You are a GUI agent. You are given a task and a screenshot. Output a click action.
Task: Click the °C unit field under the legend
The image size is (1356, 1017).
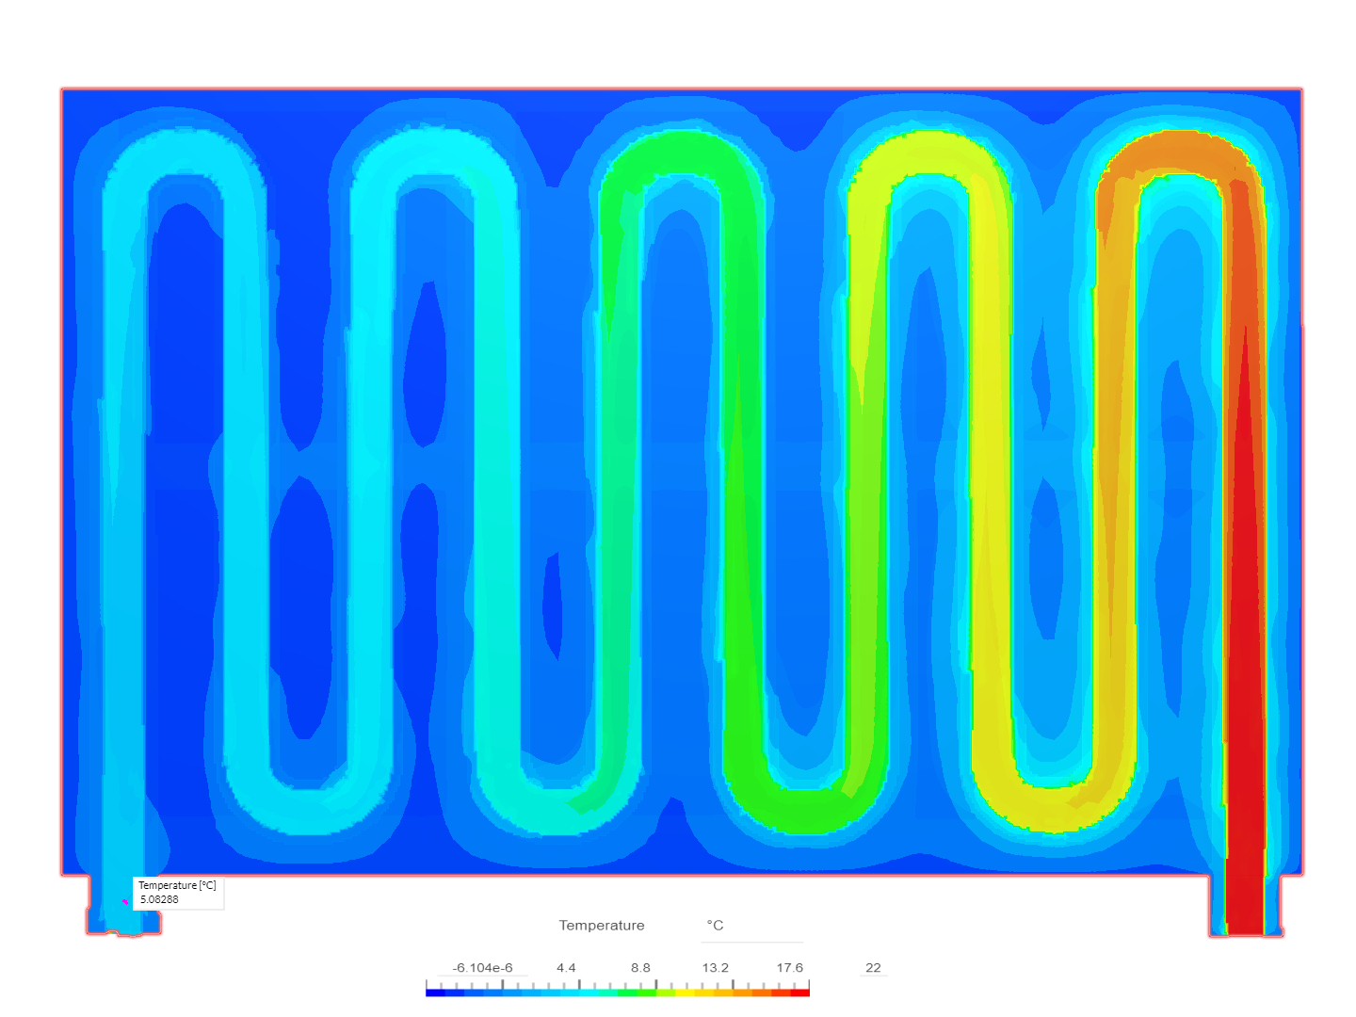click(x=713, y=925)
